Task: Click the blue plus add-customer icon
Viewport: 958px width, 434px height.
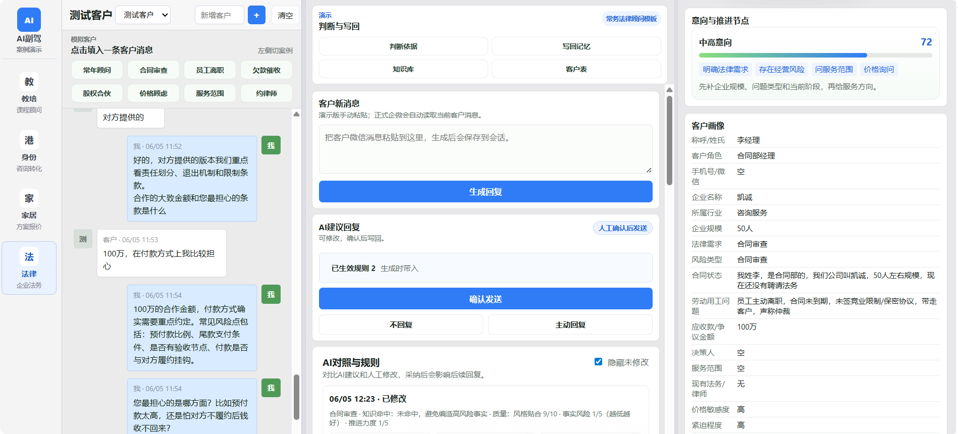Action: coord(256,15)
